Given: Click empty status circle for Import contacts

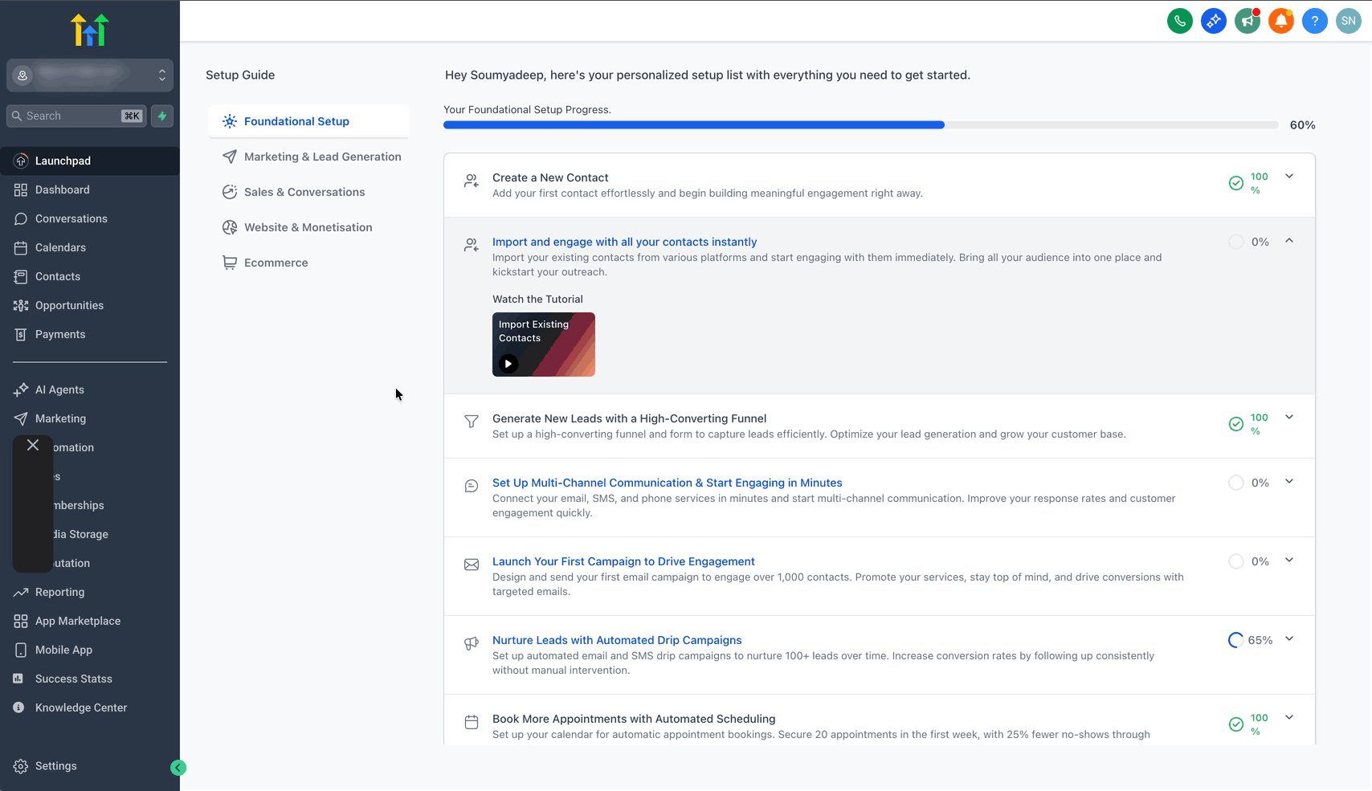Looking at the screenshot, I should 1236,242.
